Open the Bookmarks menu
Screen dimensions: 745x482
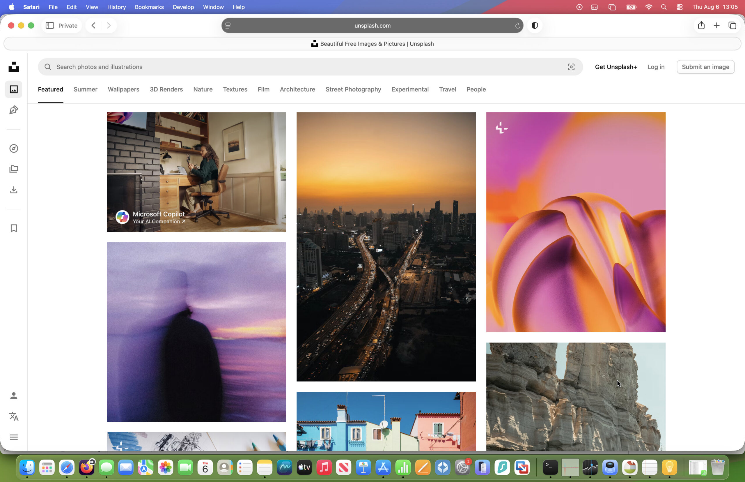tap(149, 7)
